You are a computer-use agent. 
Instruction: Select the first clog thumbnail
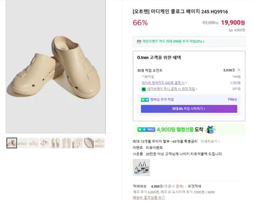pyautogui.click(x=12, y=143)
